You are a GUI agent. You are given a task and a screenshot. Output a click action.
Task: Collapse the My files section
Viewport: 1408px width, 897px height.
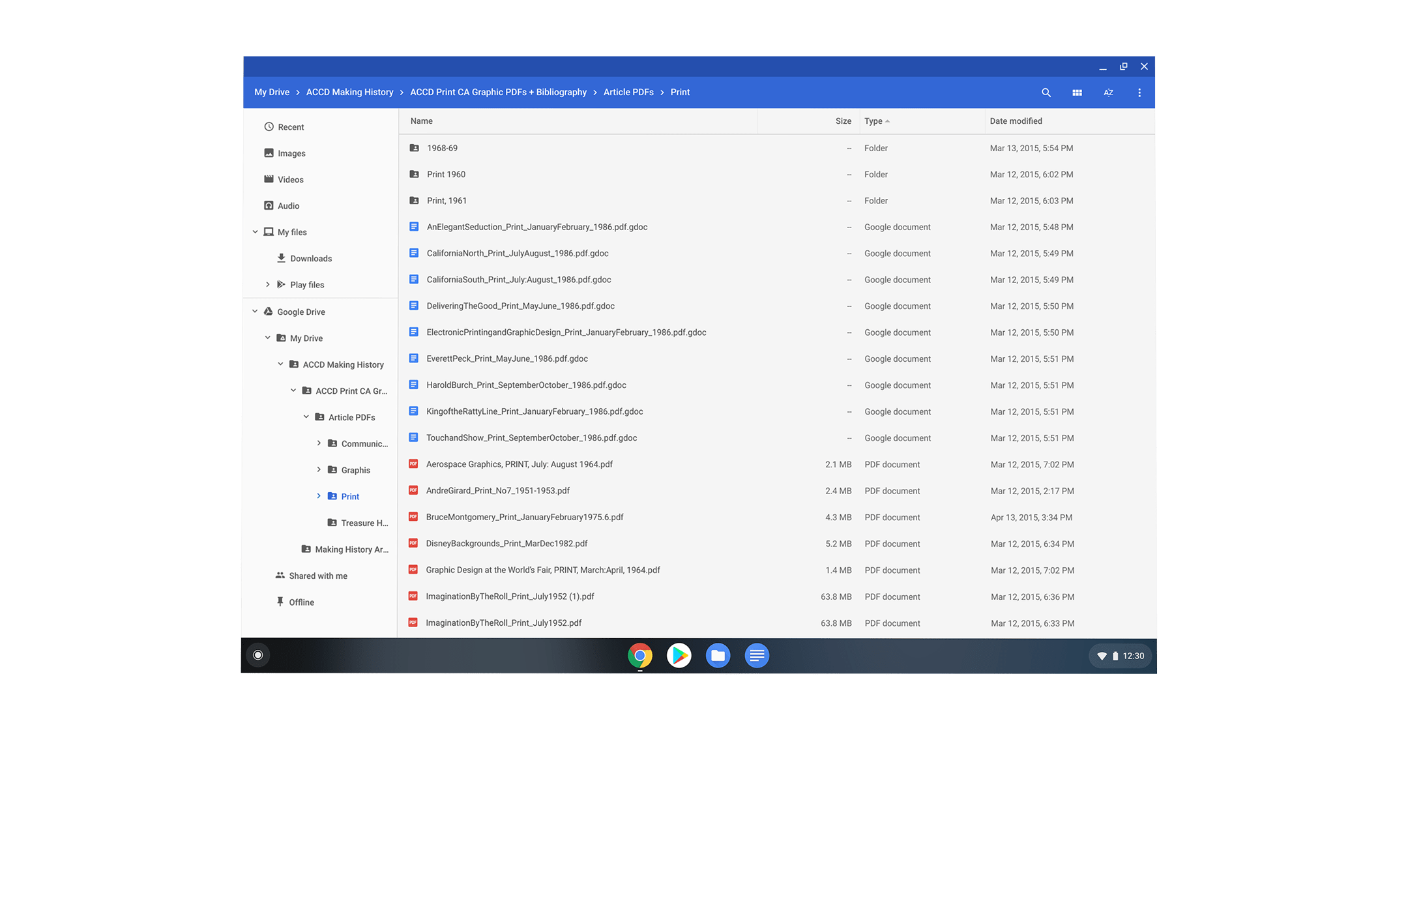(255, 232)
